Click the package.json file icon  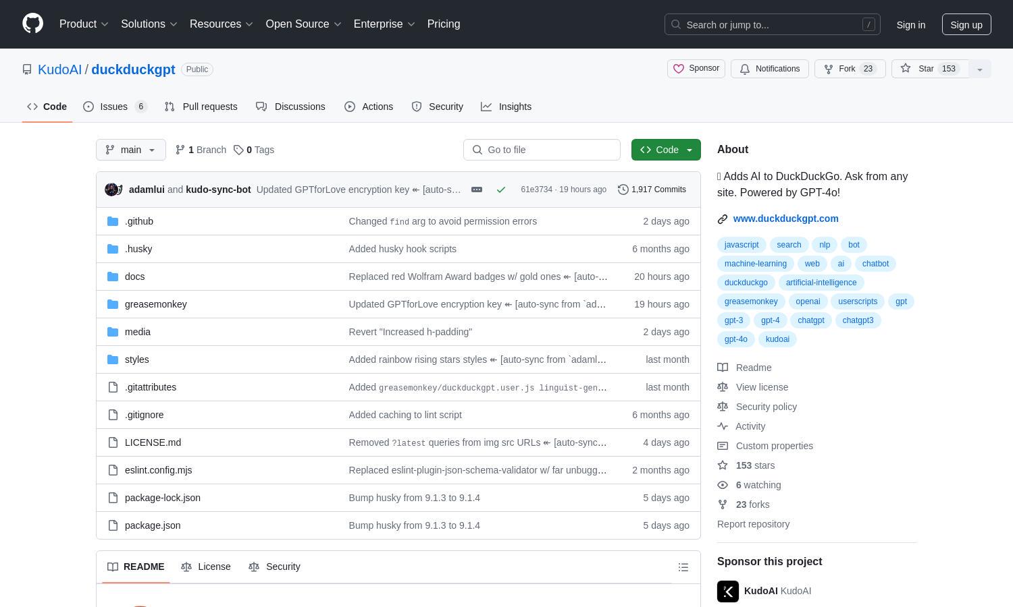tap(113, 525)
